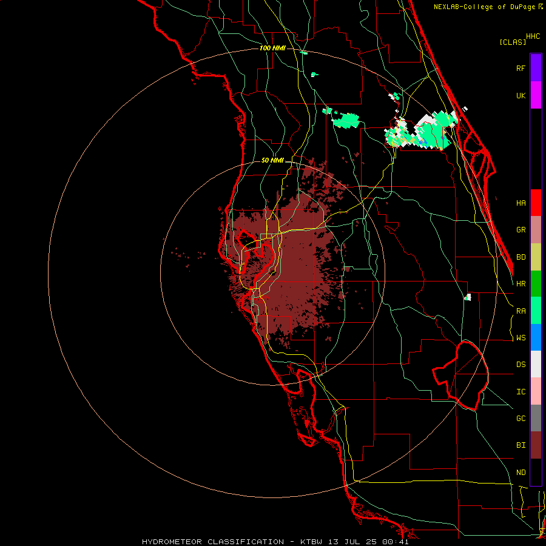Screen dimensions: 546x546
Task: Click the Lake Okeechobee outline
Action: coord(460,376)
